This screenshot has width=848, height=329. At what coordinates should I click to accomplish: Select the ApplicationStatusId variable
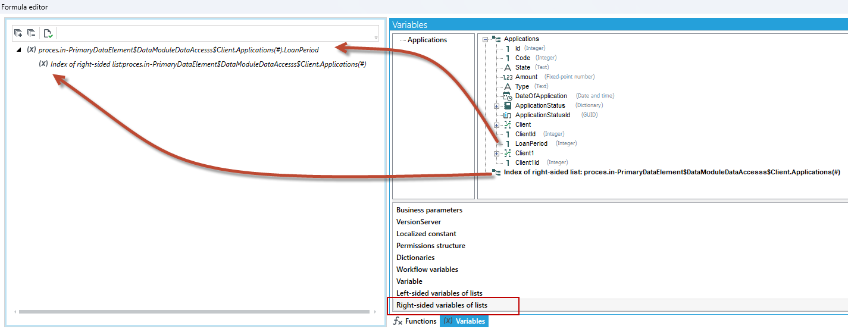543,115
